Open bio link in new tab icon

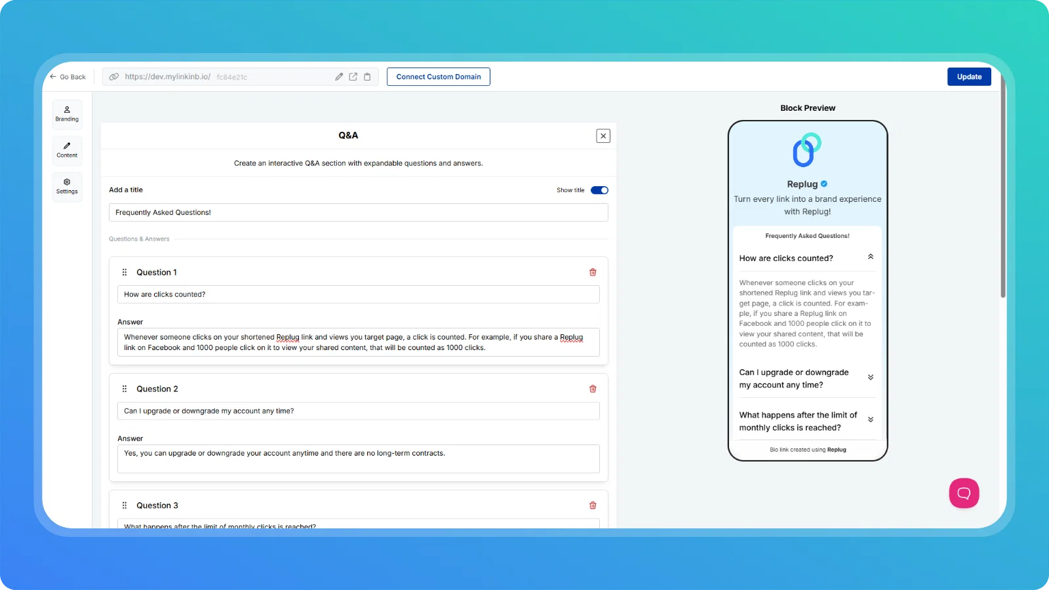(353, 77)
